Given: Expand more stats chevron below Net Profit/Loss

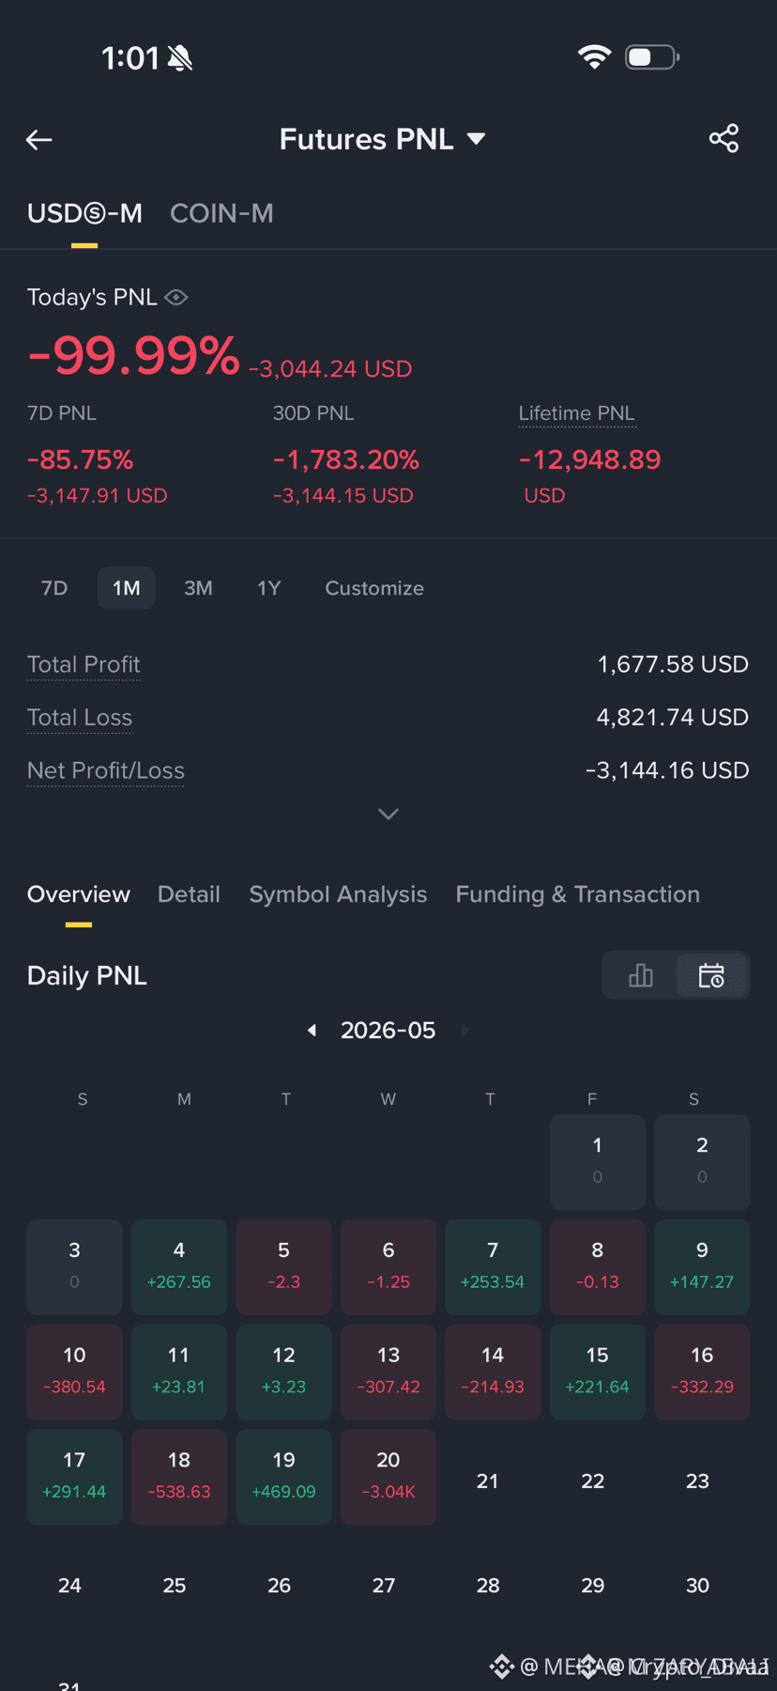Looking at the screenshot, I should click(388, 814).
